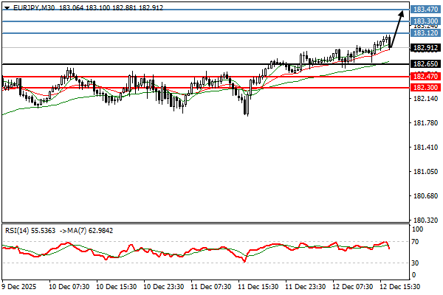The image size is (443, 295).
Task: Click the 181.780 price scale value
Action: coord(425,123)
